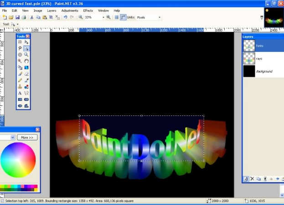
Task: Delete the layer with X button
Action: [x=252, y=179]
